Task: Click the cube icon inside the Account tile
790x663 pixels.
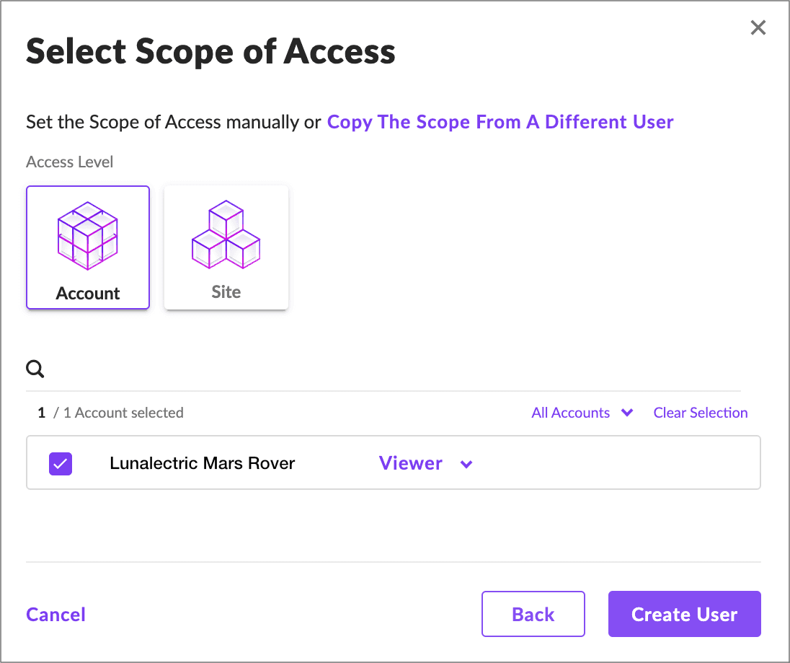Action: pyautogui.click(x=87, y=234)
